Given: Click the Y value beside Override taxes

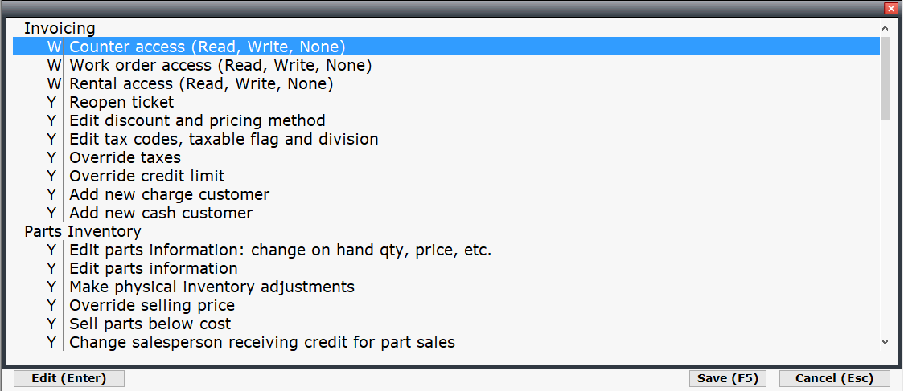Looking at the screenshot, I should (x=51, y=158).
